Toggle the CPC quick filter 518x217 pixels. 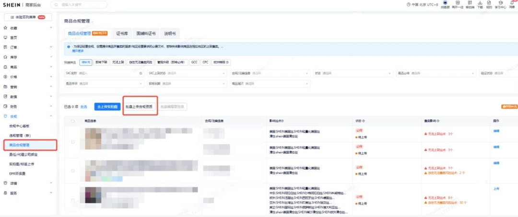[x=205, y=62]
